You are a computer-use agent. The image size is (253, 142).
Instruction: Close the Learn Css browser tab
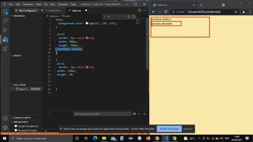coord(194,5)
